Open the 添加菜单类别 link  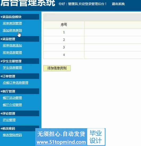(x=12, y=30)
